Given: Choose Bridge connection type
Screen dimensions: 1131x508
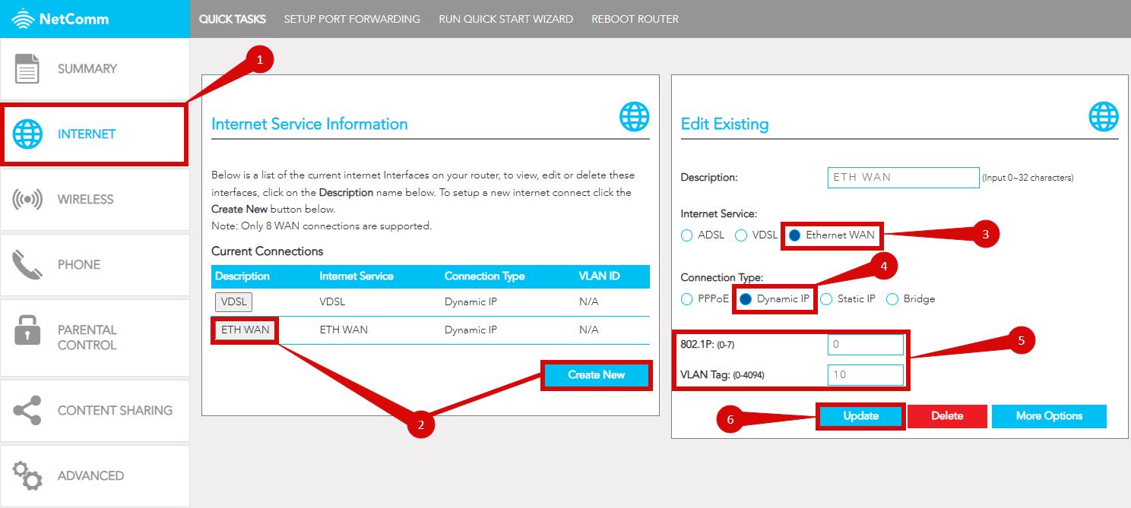Looking at the screenshot, I should click(x=892, y=299).
